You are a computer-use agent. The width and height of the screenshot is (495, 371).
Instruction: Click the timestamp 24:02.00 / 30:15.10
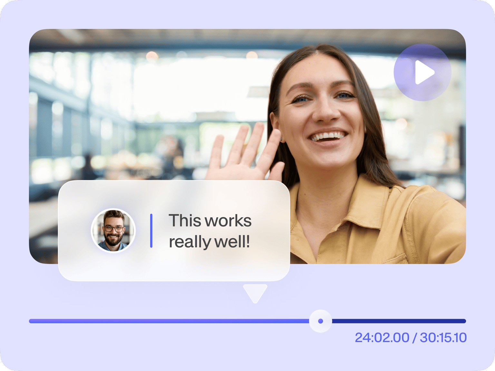(411, 338)
